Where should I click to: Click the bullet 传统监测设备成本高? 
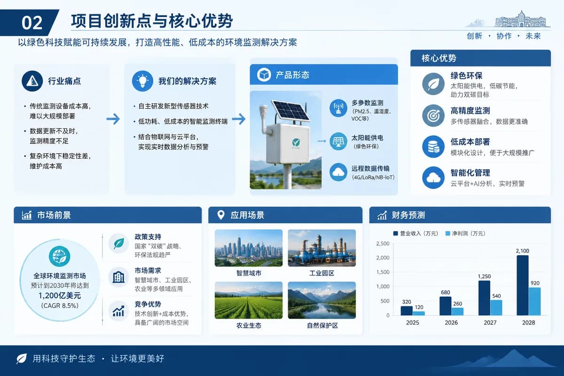60,106
